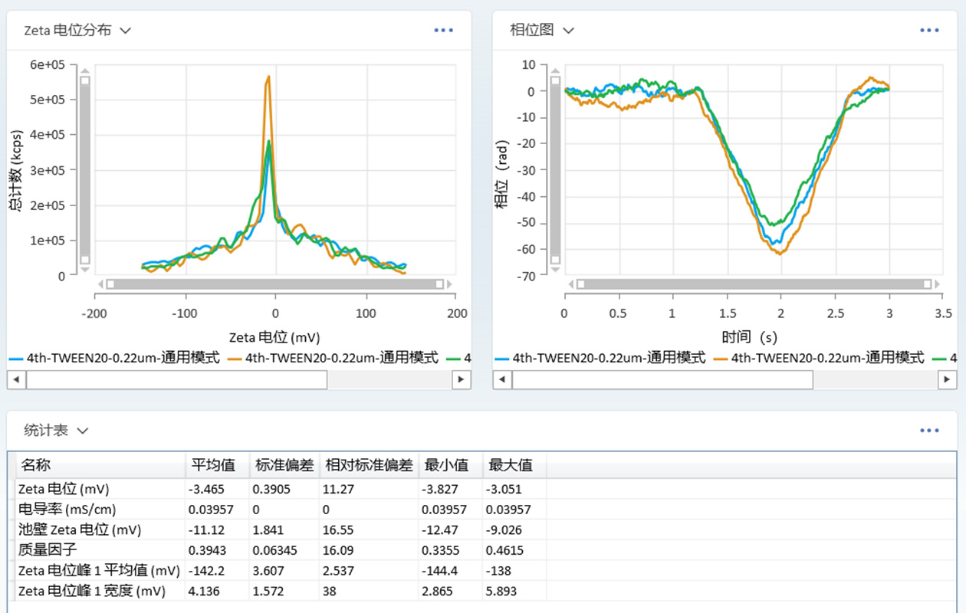Image resolution: width=966 pixels, height=613 pixels.
Task: Toggle the orange series legend in Zeta chart
Action: pyautogui.click(x=333, y=358)
